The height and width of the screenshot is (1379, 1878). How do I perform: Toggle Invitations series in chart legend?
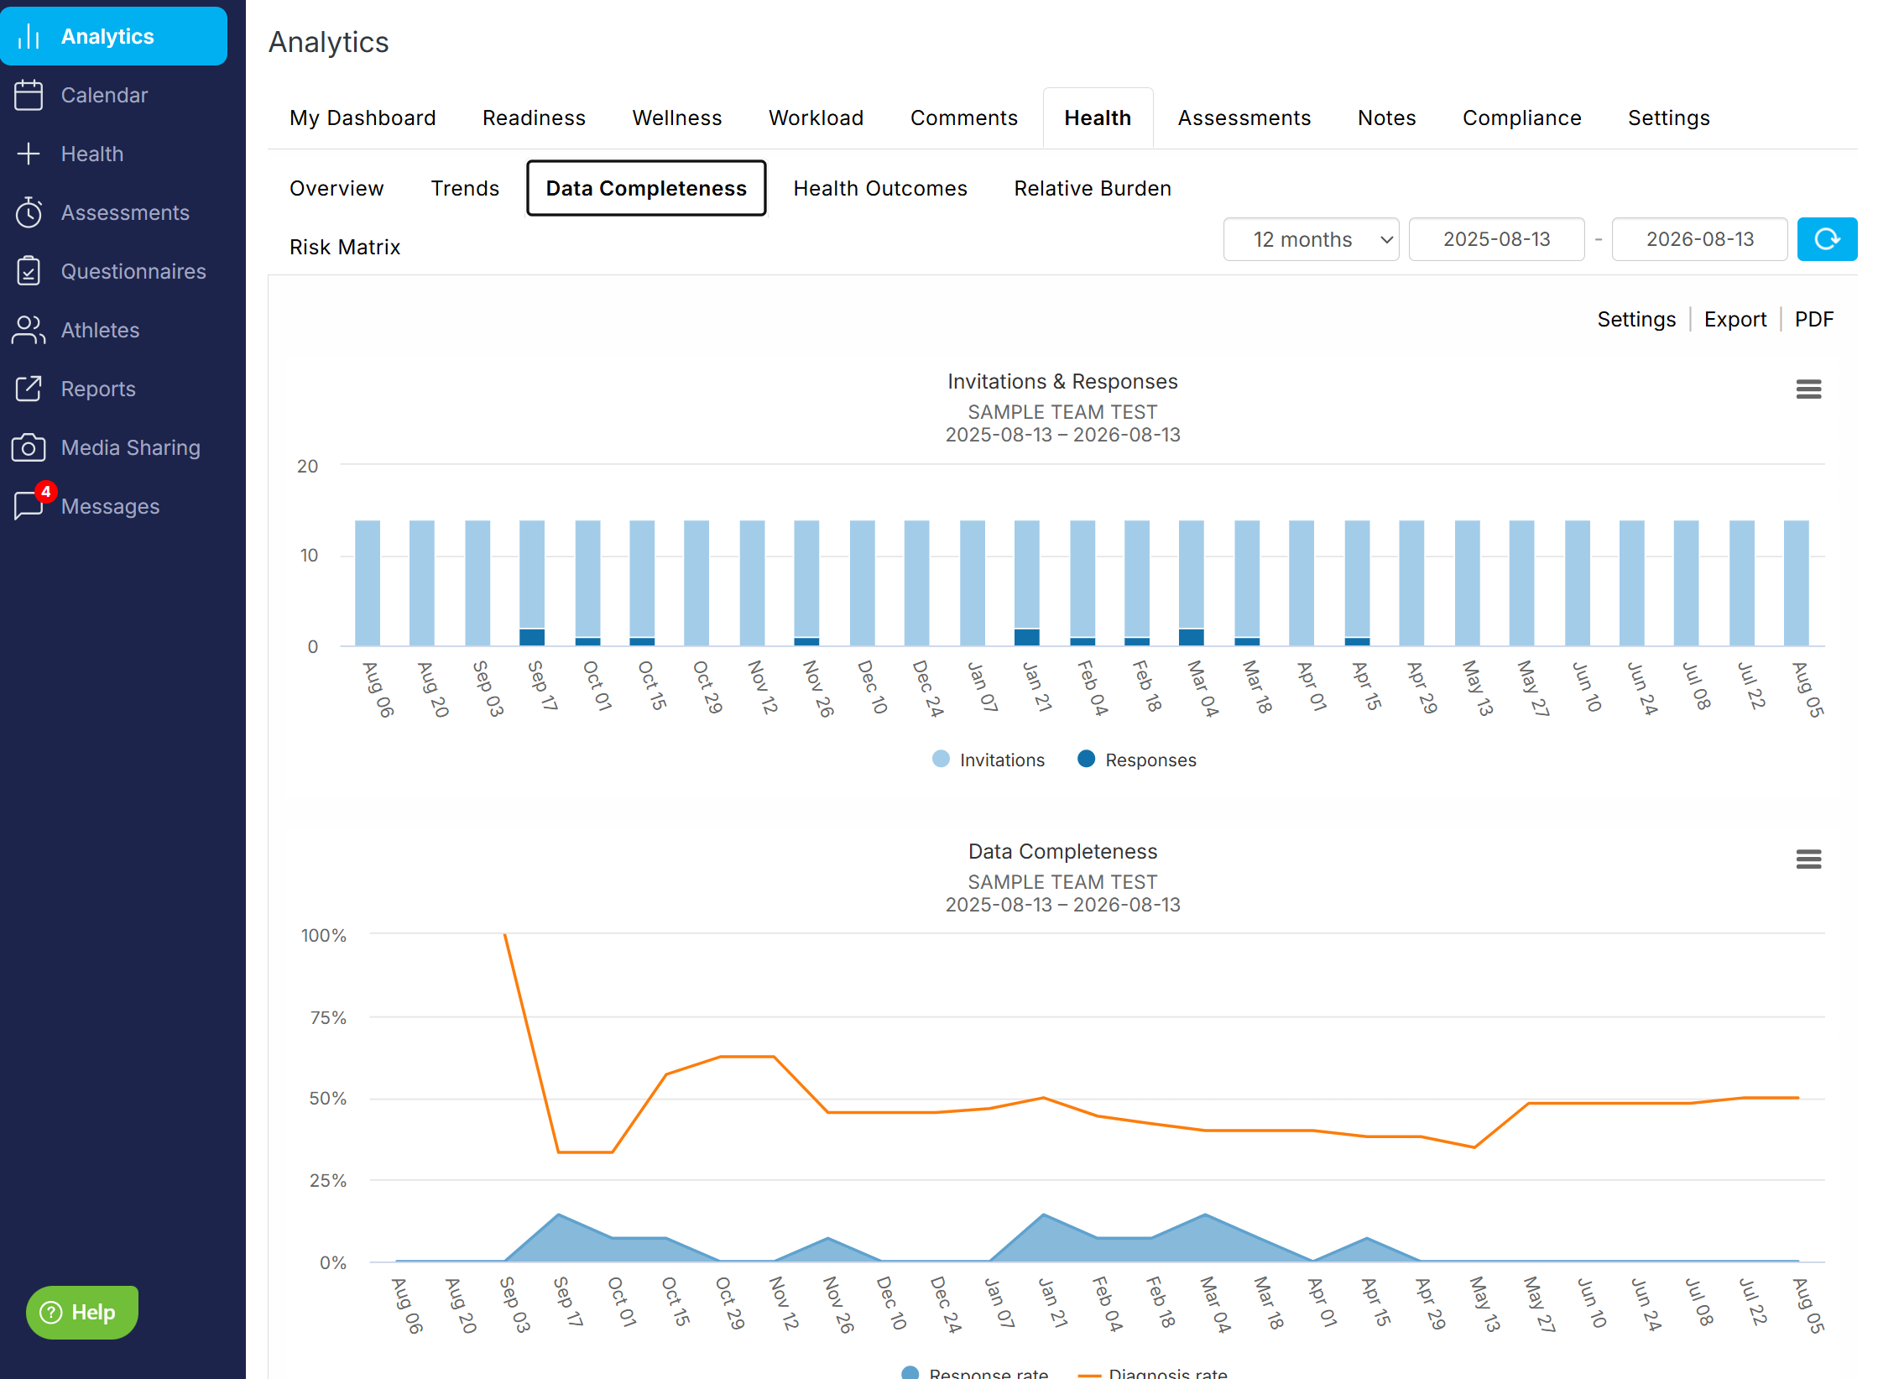[989, 760]
